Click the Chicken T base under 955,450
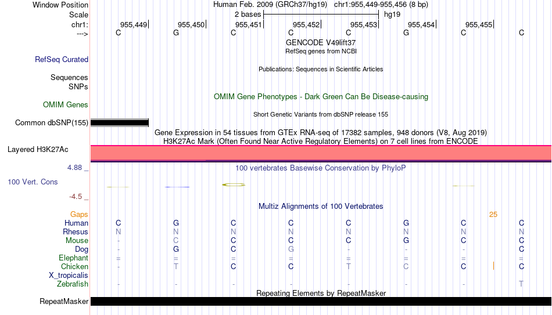 176,266
